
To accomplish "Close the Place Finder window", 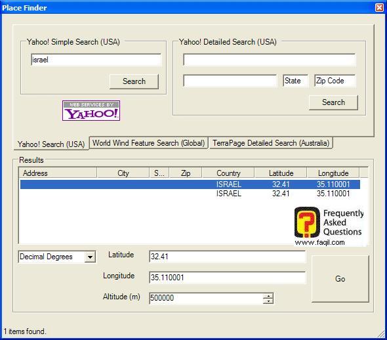I will point(379,8).
